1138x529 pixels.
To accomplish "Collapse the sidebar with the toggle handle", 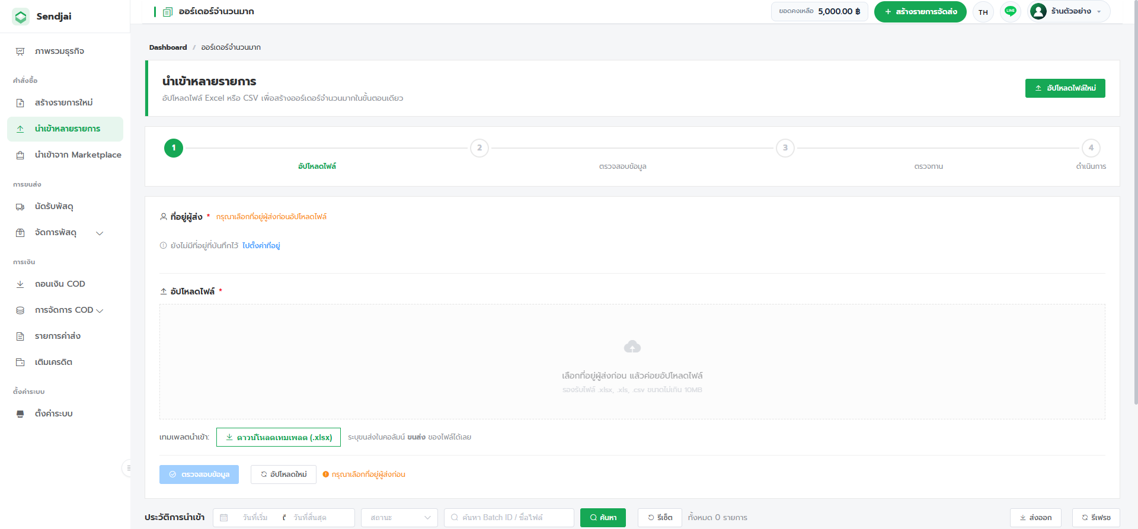I will coord(127,468).
